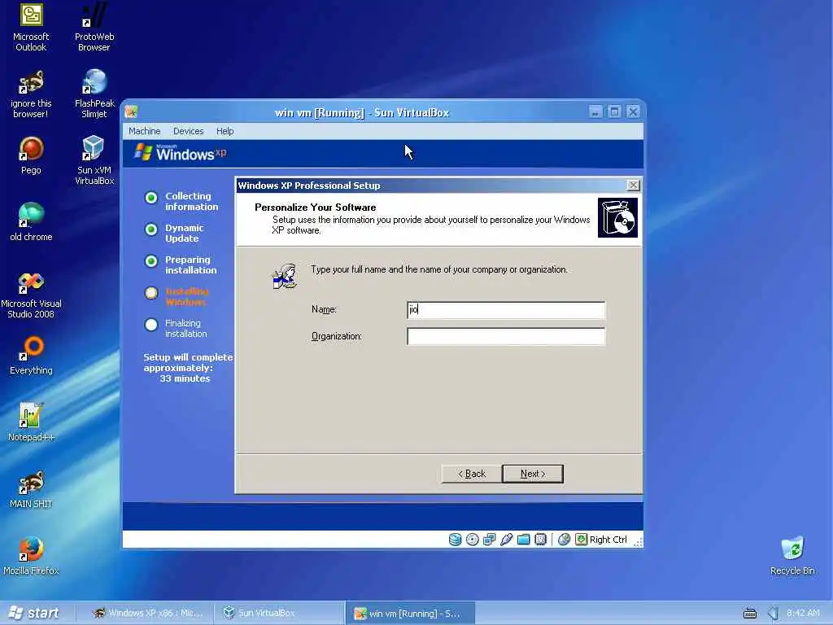Select the Mozilla Firefox desktop icon
This screenshot has height=625, width=833.
[x=31, y=557]
